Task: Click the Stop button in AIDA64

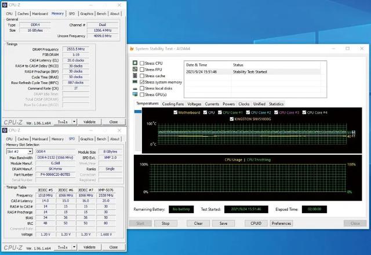Action: pyautogui.click(x=166, y=223)
